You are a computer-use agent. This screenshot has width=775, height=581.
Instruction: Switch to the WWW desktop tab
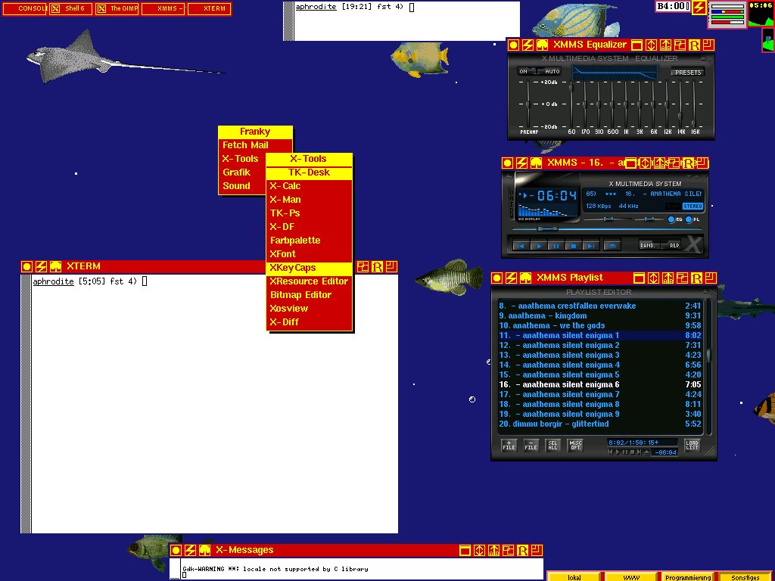(x=631, y=577)
